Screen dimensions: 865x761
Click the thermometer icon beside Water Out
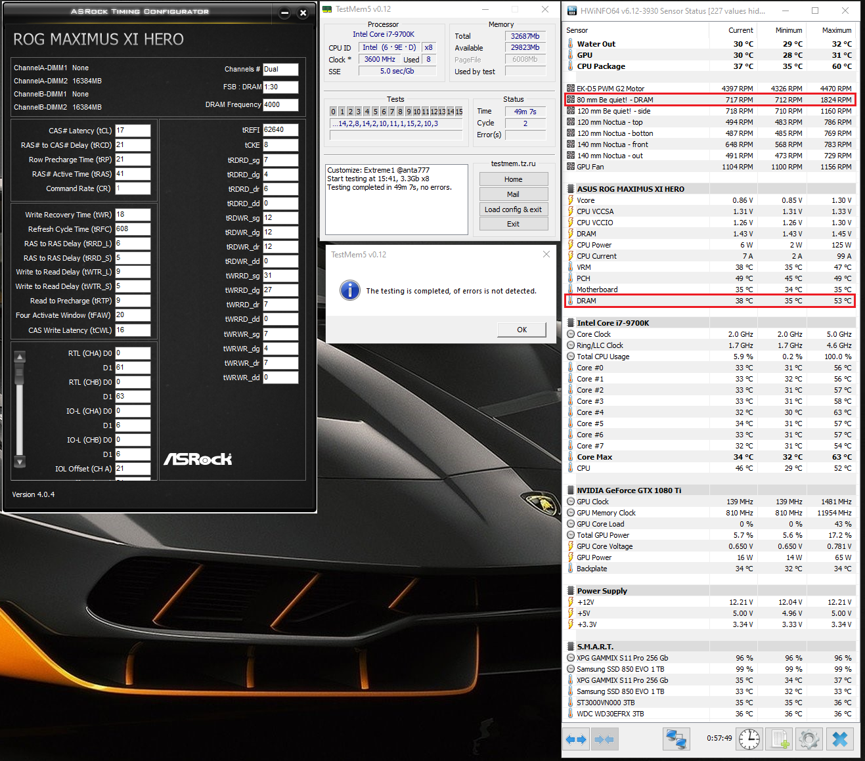pyautogui.click(x=571, y=44)
